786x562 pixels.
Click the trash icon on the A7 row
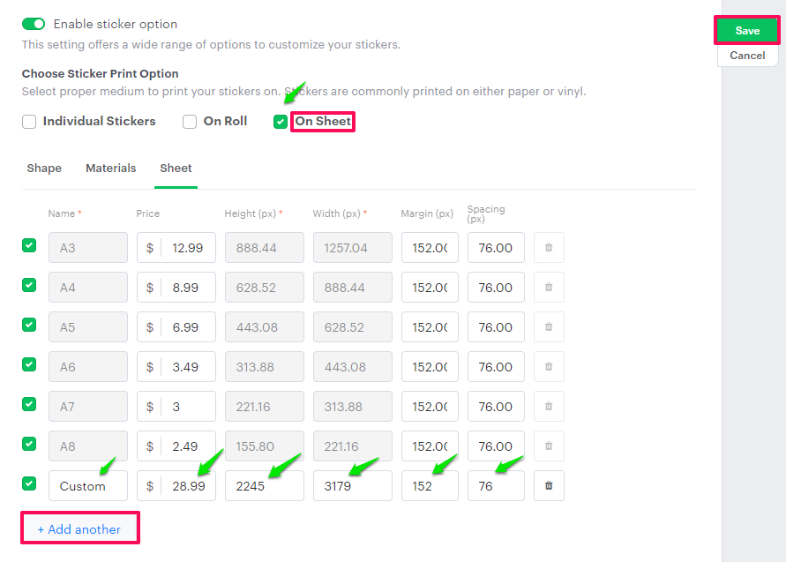coord(549,407)
